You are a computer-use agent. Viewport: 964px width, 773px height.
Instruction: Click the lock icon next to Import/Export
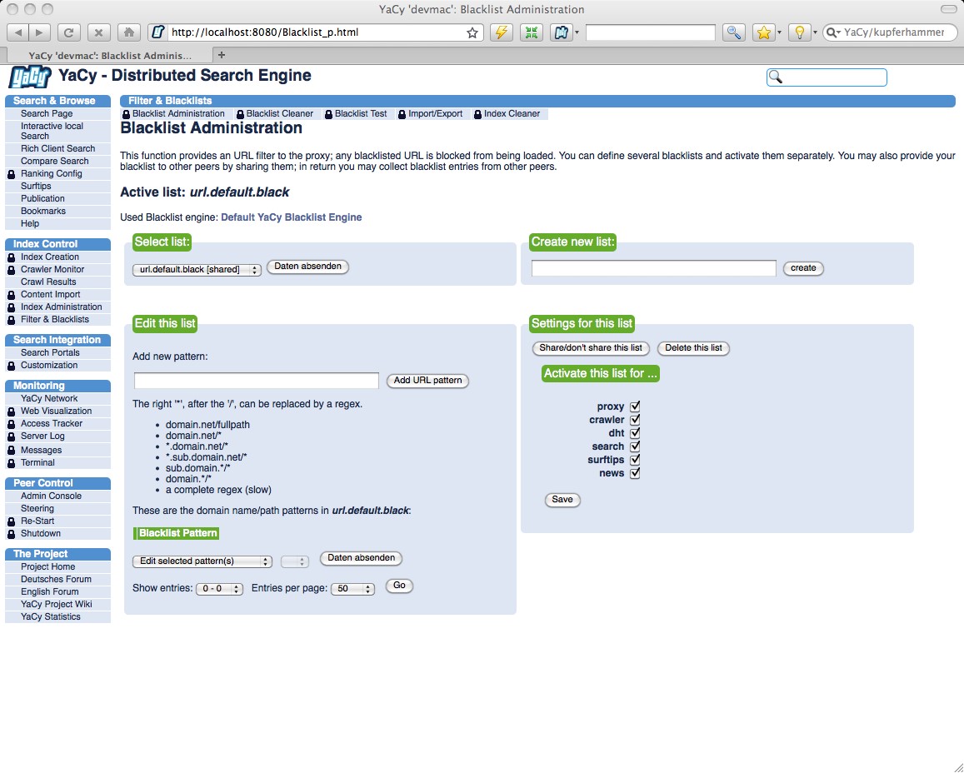pyautogui.click(x=402, y=114)
